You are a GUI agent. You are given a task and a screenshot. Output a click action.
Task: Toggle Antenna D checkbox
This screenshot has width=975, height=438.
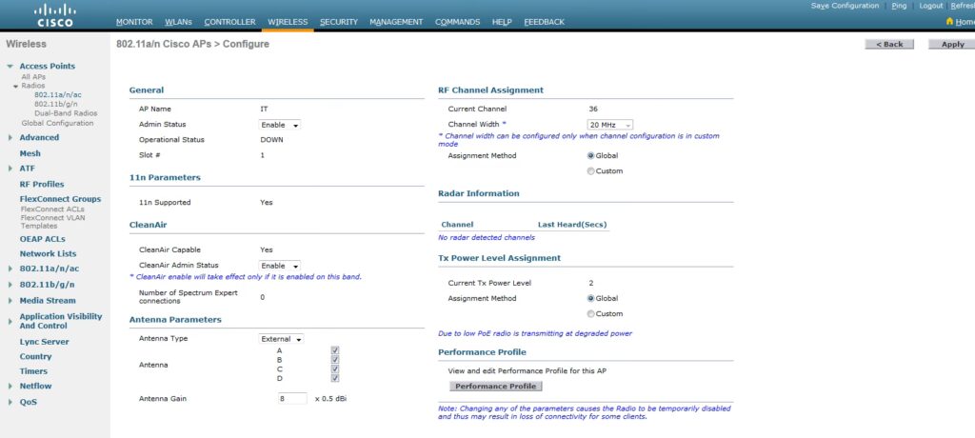click(x=335, y=380)
